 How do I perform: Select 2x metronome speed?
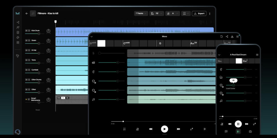(67, 98)
